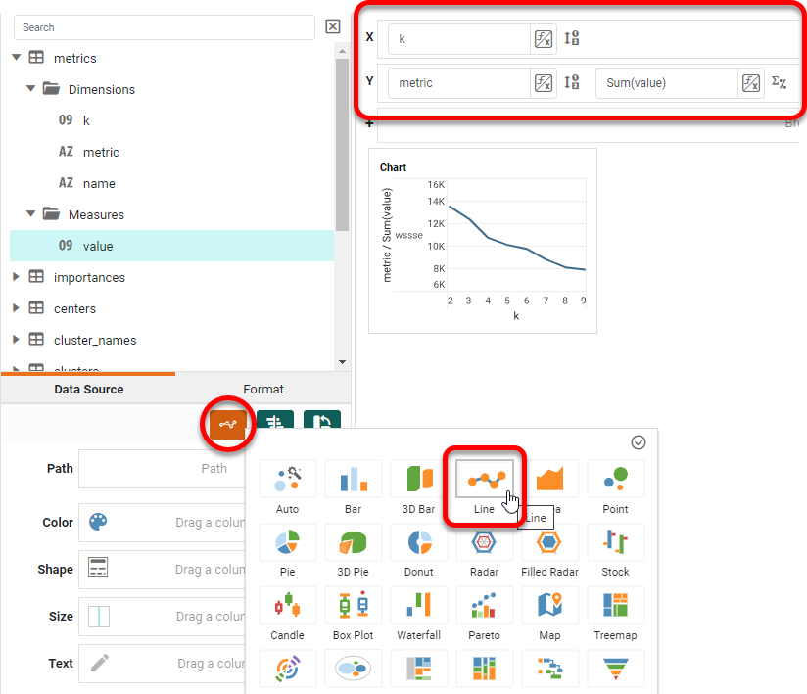This screenshot has height=694, width=807.
Task: Edit the Sum(value) aggregate formula button
Action: click(x=750, y=83)
